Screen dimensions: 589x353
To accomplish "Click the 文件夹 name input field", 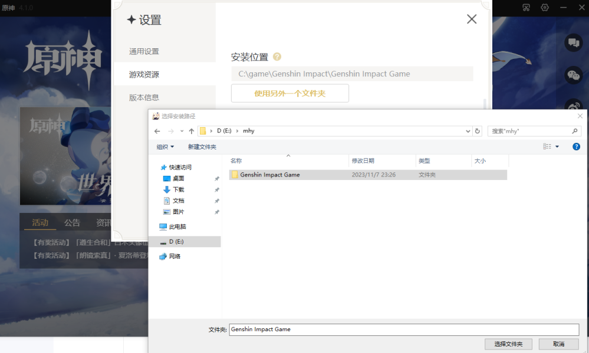I will click(x=404, y=329).
